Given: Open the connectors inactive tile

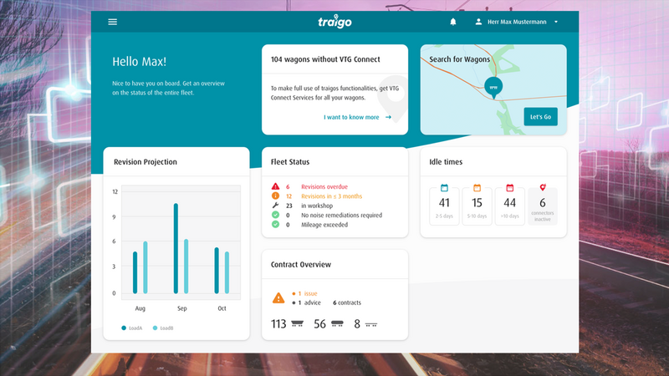Looking at the screenshot, I should [x=543, y=206].
